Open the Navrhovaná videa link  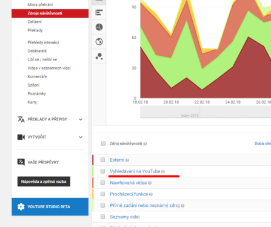click(129, 183)
